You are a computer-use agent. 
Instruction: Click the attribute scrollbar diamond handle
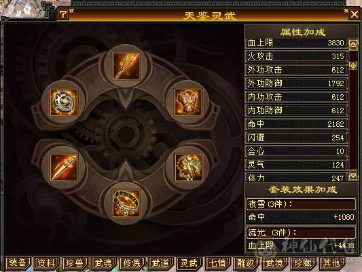tap(353, 66)
